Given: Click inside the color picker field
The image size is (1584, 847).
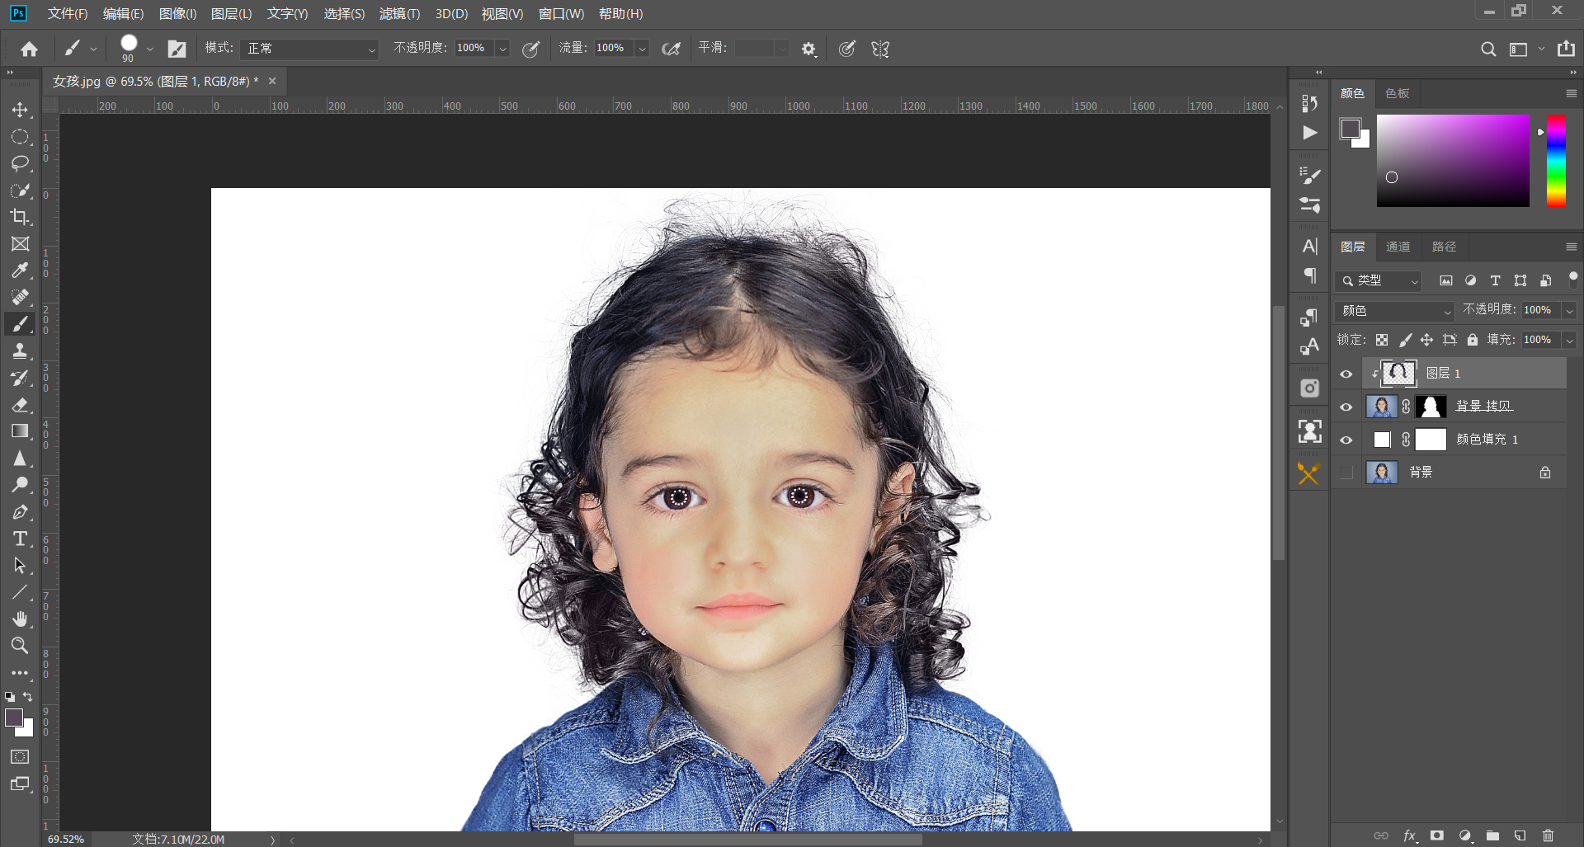Looking at the screenshot, I should (x=1453, y=161).
